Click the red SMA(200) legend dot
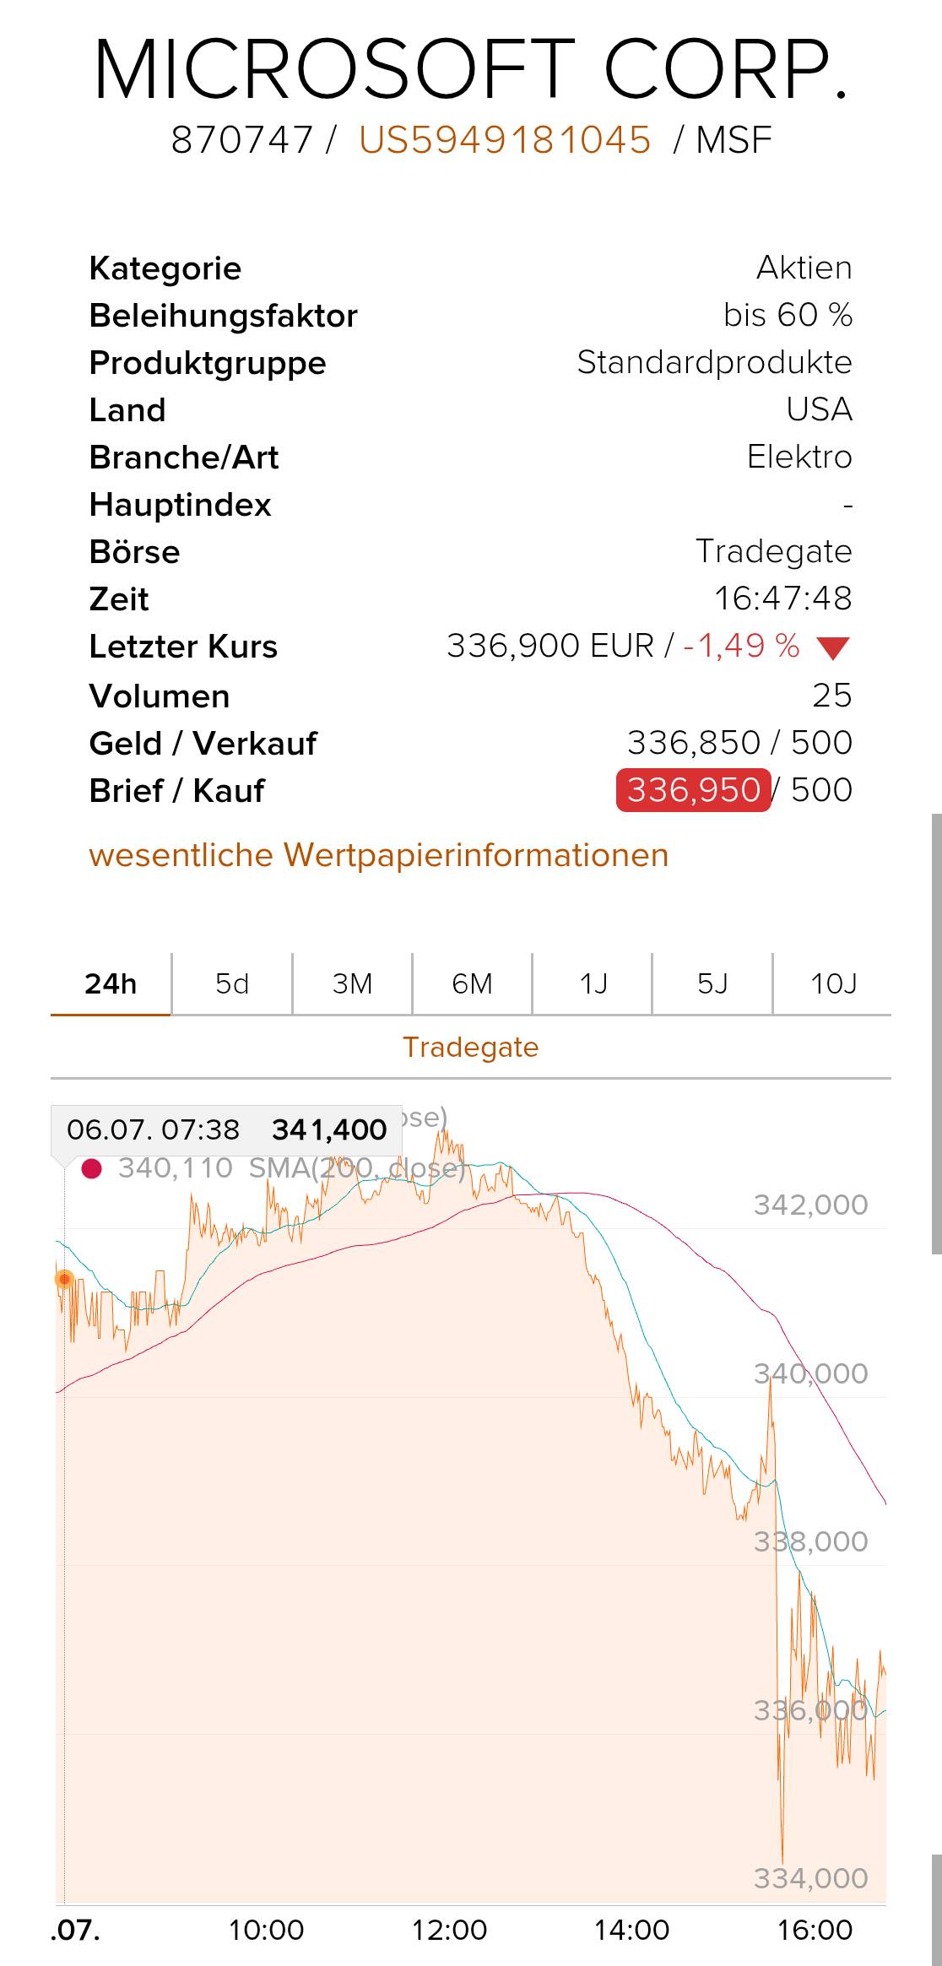942x1966 pixels. click(91, 1169)
